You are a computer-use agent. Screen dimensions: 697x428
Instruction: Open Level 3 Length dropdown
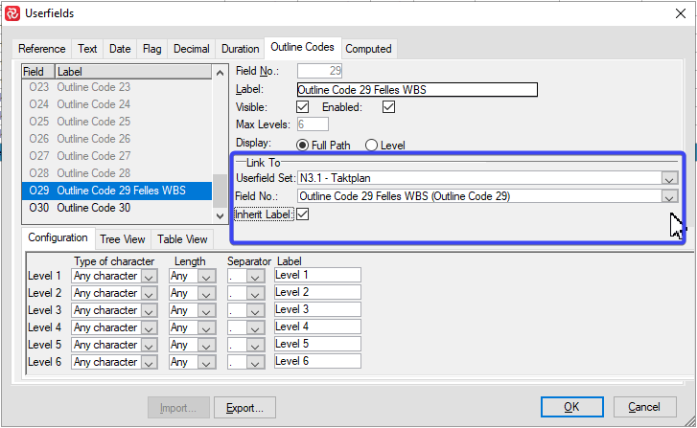tap(206, 310)
